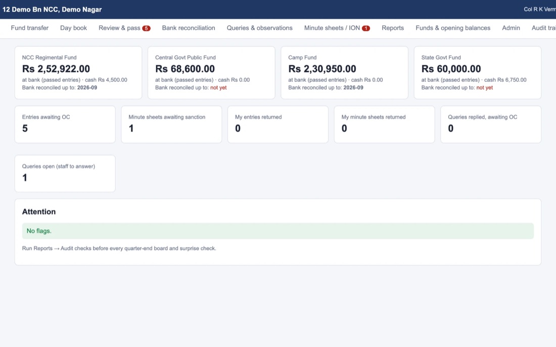Image resolution: width=556 pixels, height=347 pixels.
Task: Select the NCC Regimental Fund card title
Action: point(50,58)
